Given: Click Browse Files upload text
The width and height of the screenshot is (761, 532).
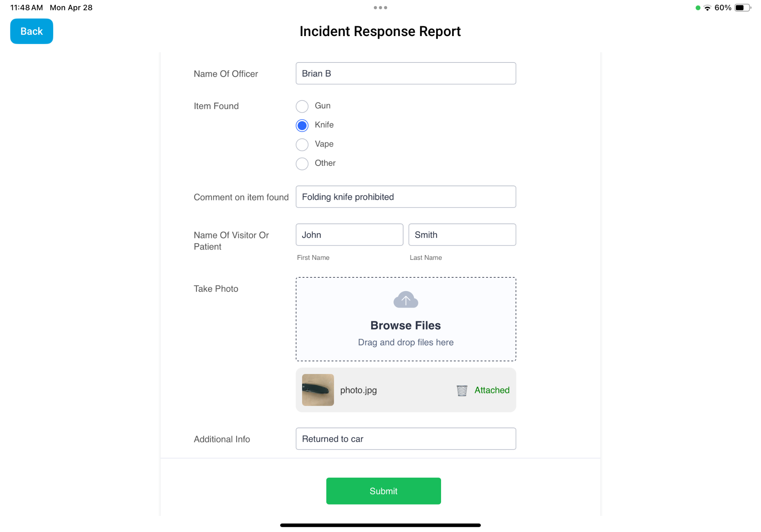Looking at the screenshot, I should (405, 325).
